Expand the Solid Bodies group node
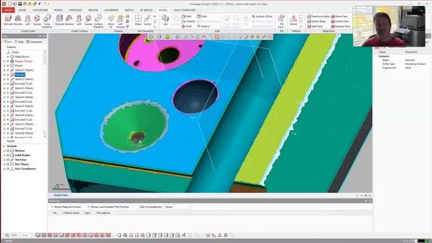 [x=5, y=155]
